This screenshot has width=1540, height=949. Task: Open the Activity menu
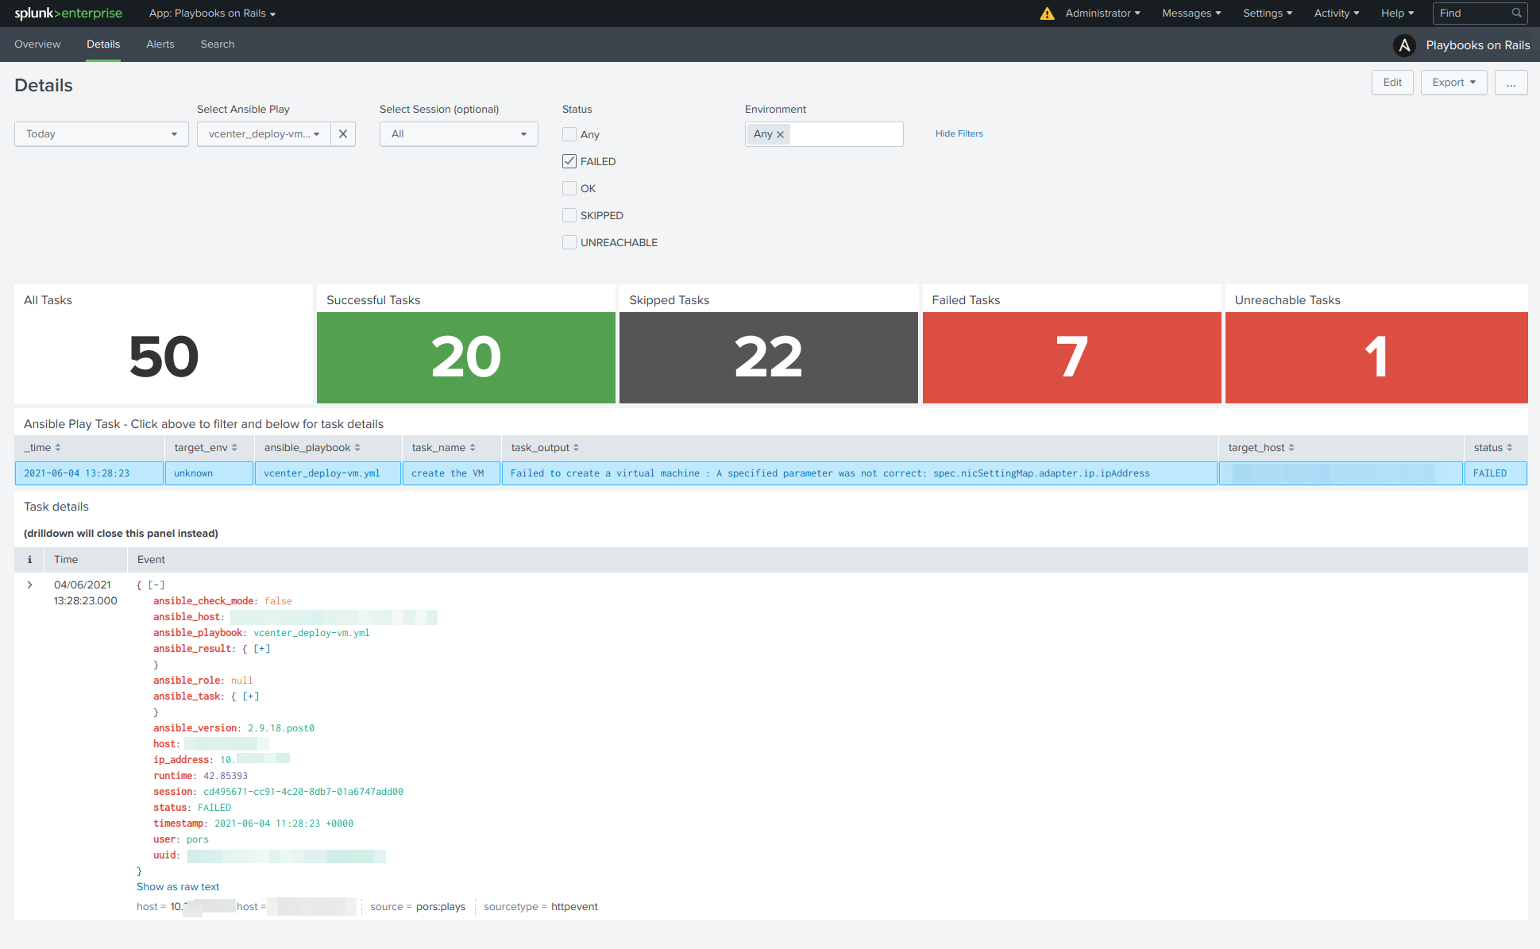pos(1336,14)
